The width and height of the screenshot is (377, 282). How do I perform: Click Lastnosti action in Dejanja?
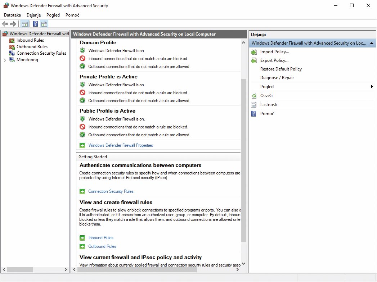(269, 105)
